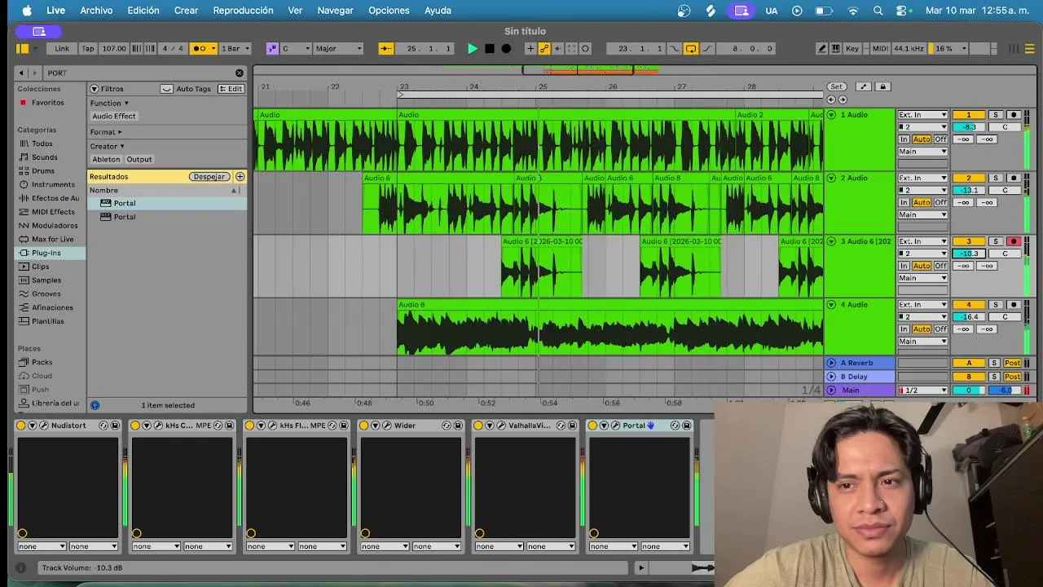Open Main output dropdown on track 3
Viewport: 1043px width, 587px height.
coord(923,278)
